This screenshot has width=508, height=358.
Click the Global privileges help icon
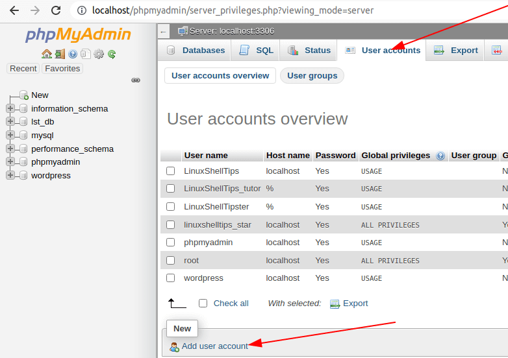point(440,156)
